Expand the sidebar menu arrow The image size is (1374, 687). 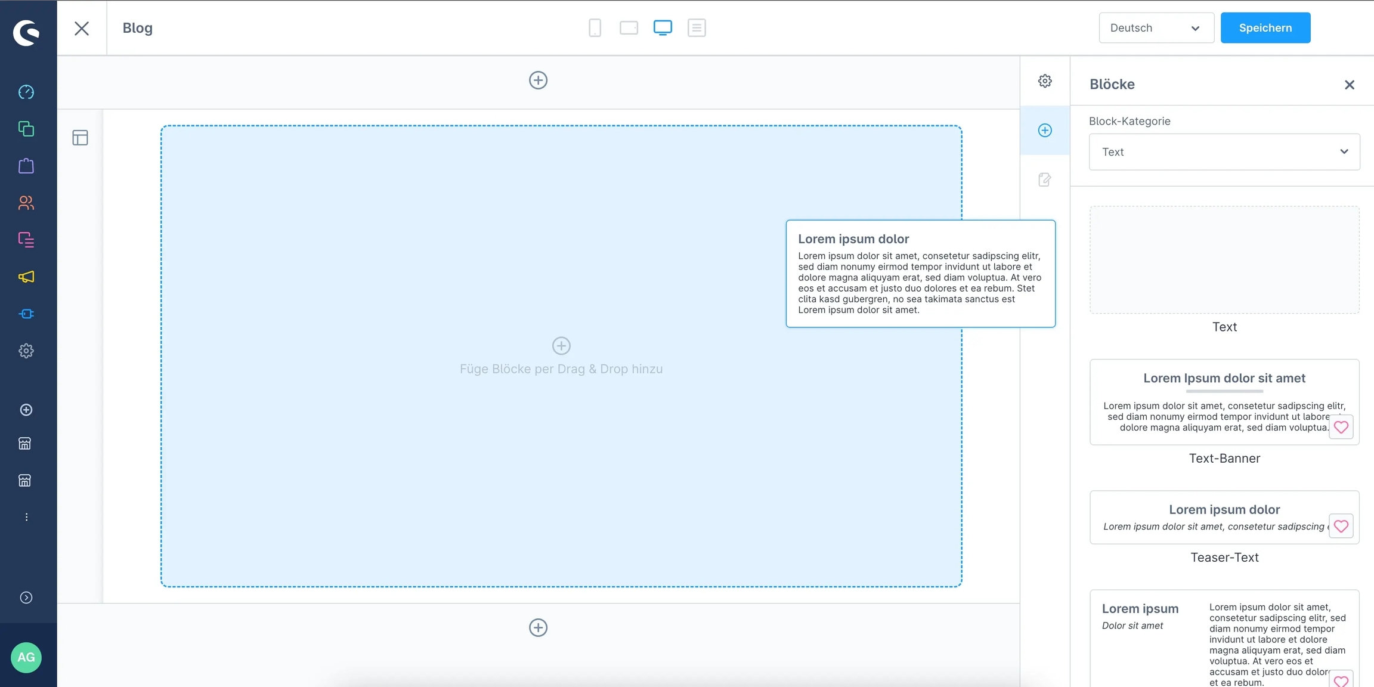click(26, 598)
